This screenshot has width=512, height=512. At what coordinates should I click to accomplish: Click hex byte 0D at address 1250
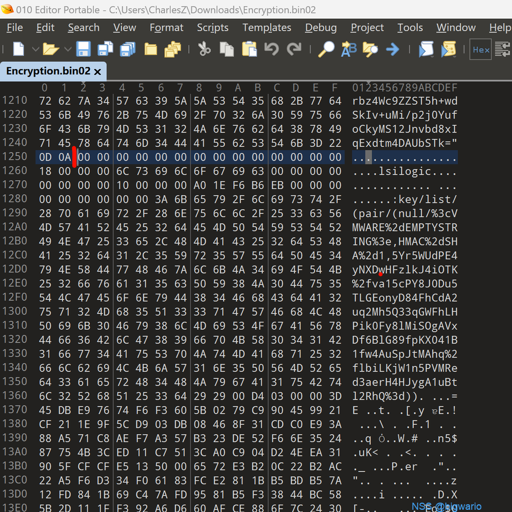coord(45,157)
